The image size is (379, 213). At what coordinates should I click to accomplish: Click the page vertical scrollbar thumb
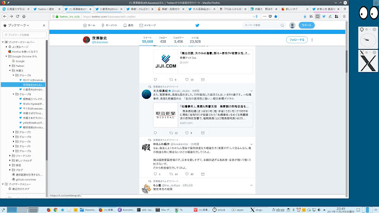[x=346, y=62]
